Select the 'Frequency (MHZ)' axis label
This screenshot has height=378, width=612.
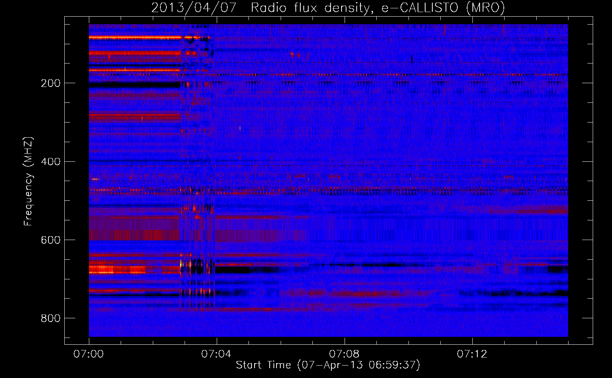28,181
